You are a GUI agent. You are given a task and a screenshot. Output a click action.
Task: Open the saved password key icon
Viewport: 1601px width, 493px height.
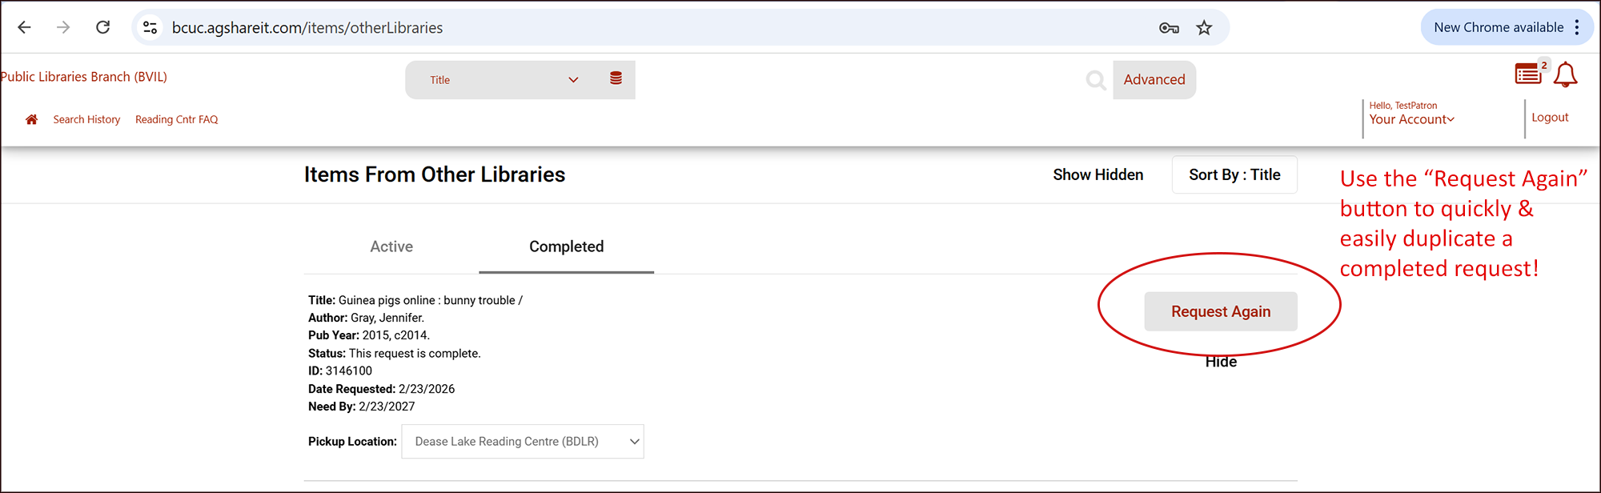(1169, 28)
